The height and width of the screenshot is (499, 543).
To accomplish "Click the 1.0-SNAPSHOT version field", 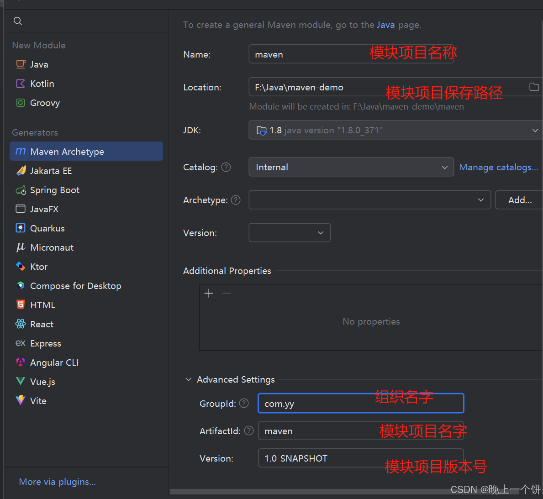I will click(361, 458).
